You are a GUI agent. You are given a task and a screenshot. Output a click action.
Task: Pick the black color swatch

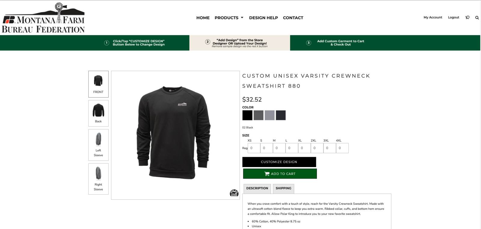coord(247,115)
